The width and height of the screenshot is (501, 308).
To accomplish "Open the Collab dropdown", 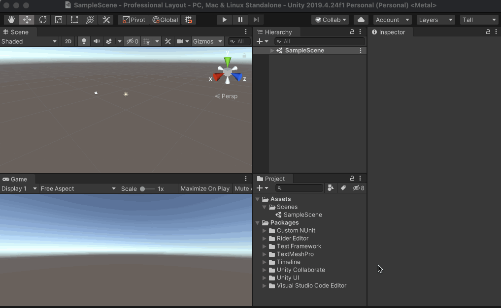I will point(330,20).
